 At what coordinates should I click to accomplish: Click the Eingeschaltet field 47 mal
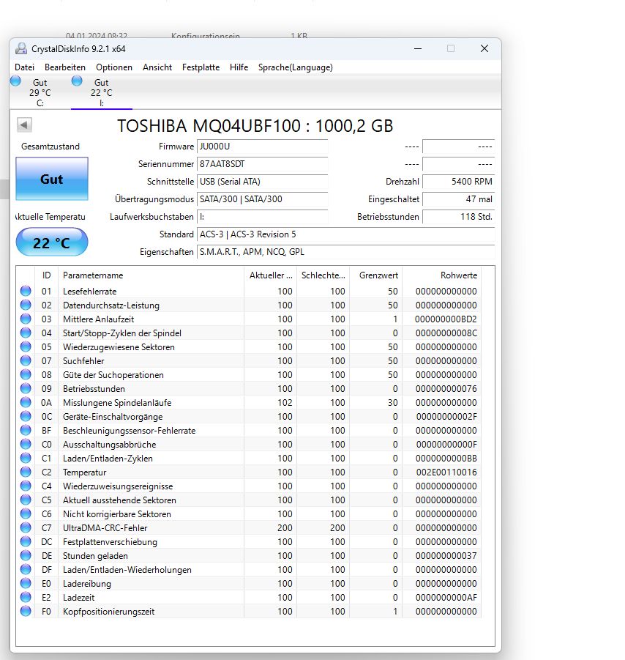pos(458,199)
